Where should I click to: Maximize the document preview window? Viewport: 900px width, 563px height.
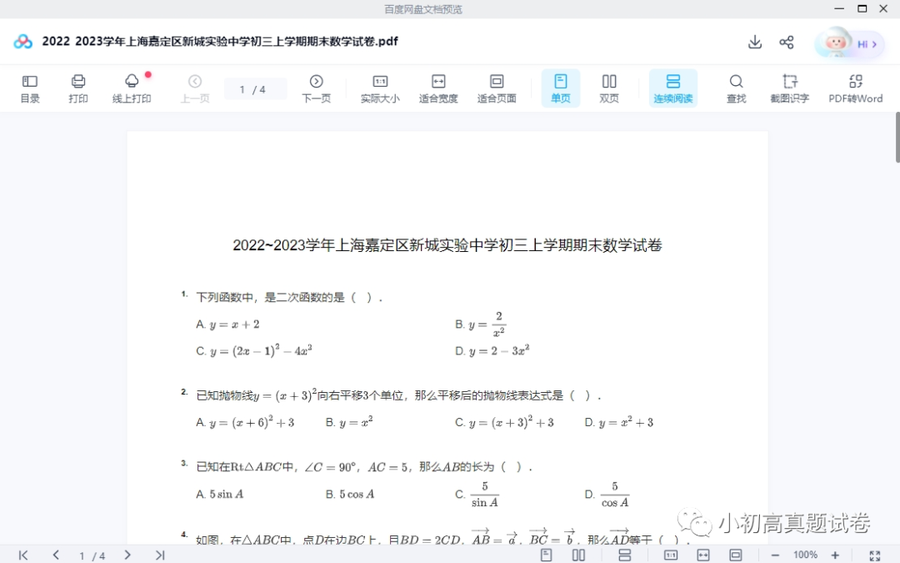[x=862, y=8]
